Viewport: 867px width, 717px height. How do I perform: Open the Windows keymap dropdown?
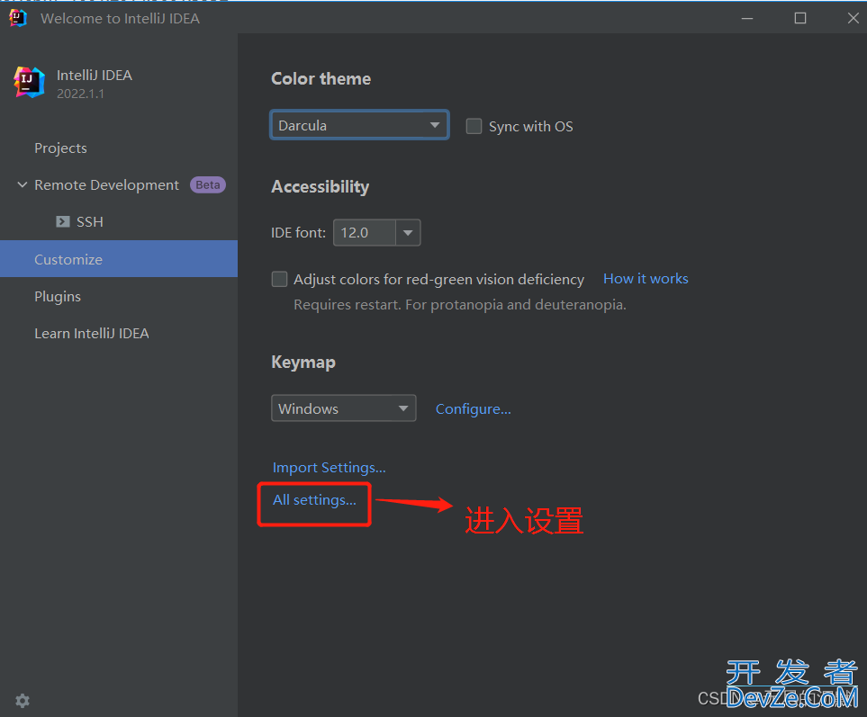[x=343, y=408]
